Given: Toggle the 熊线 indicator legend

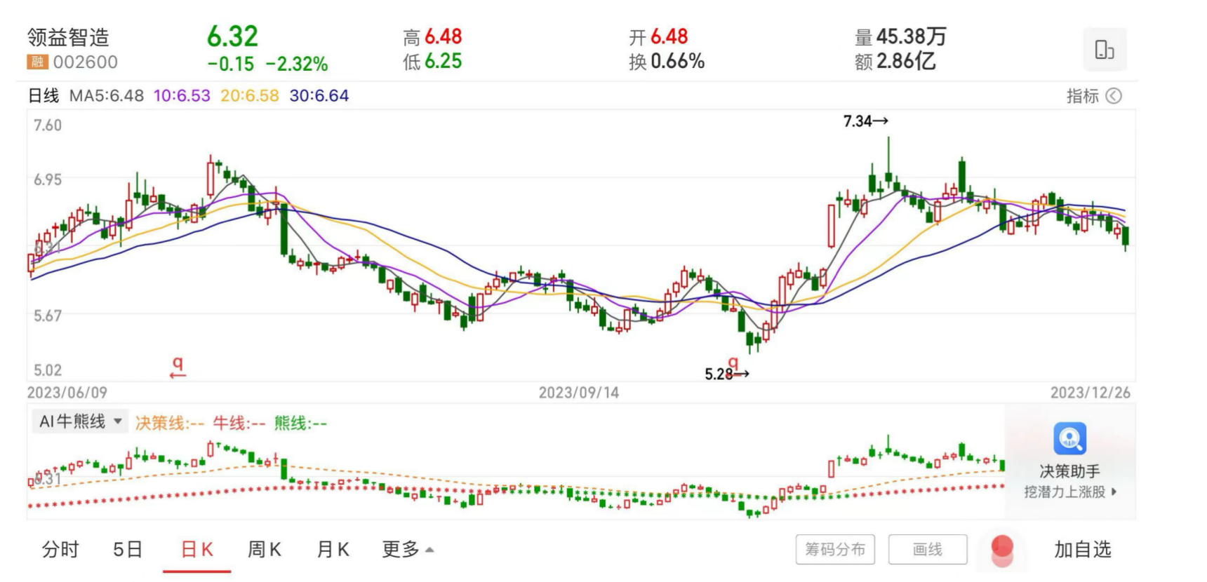Looking at the screenshot, I should point(300,423).
